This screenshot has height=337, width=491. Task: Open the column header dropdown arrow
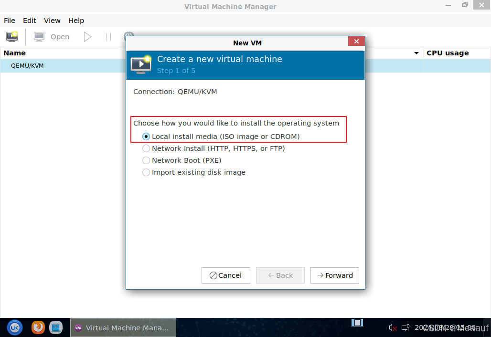click(x=416, y=53)
